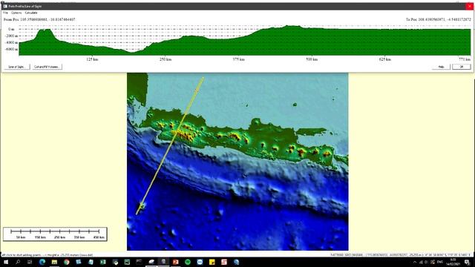Open the volume control in system tray
The width and height of the screenshot is (475, 267).
point(426,262)
